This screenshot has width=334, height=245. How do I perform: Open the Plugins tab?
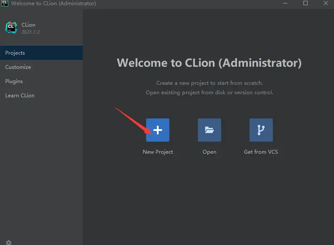tap(41, 81)
